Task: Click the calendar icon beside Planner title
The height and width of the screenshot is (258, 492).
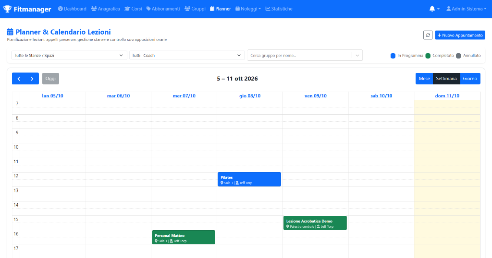Action: [10, 32]
